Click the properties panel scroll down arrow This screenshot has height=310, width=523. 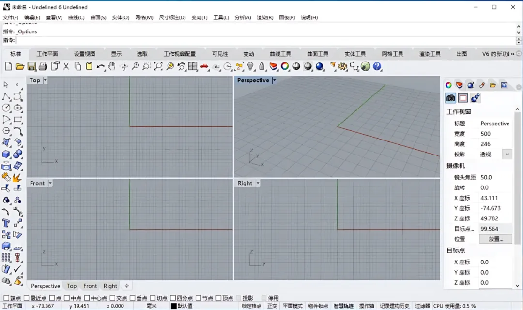(x=517, y=286)
